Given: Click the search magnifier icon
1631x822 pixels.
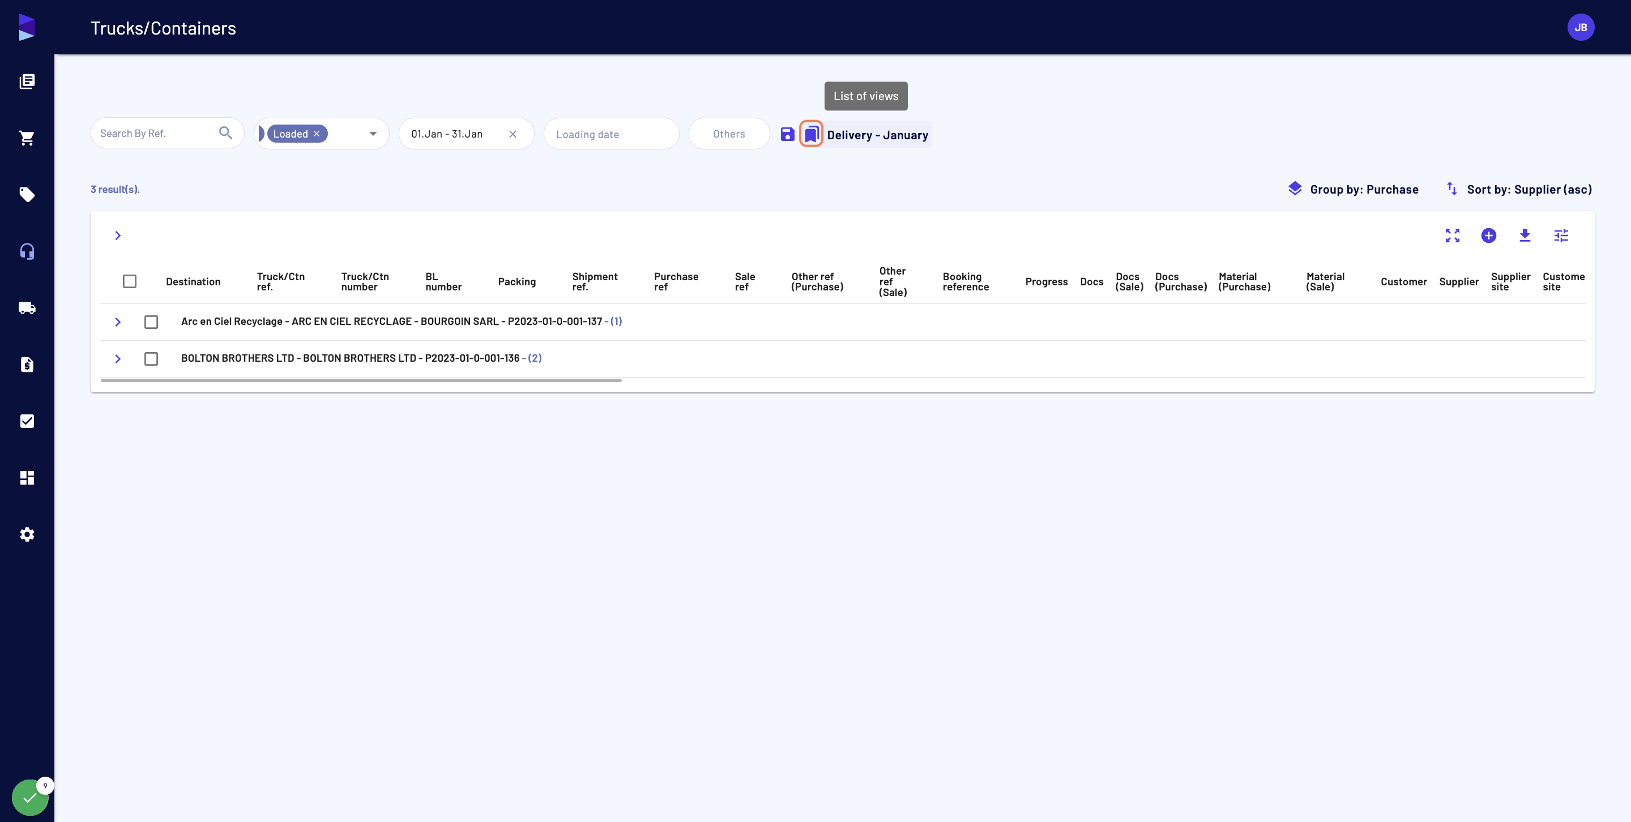Looking at the screenshot, I should coord(225,133).
